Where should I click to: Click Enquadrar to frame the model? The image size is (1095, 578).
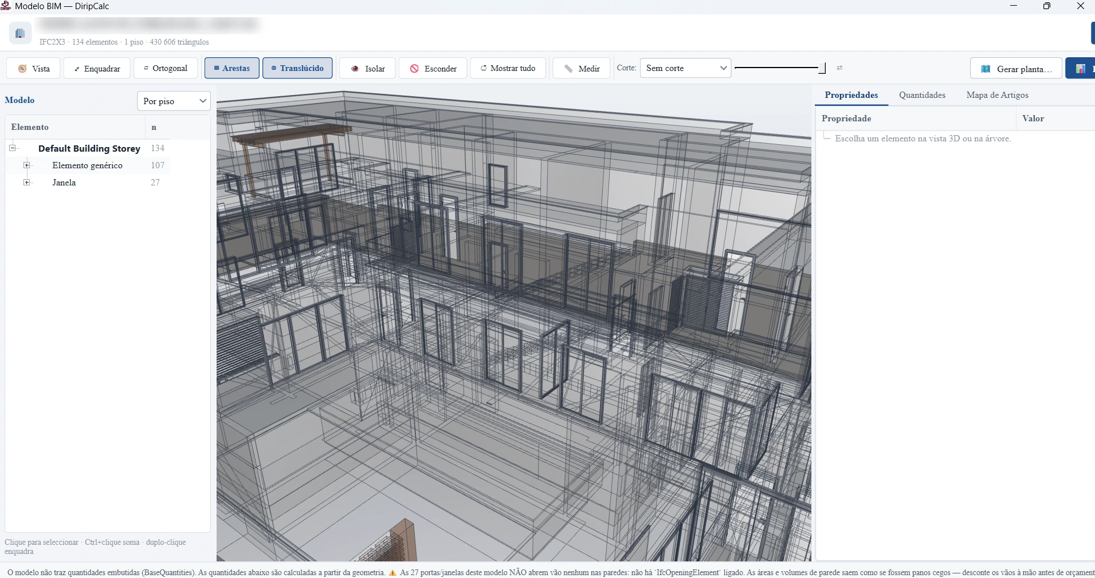coord(97,68)
